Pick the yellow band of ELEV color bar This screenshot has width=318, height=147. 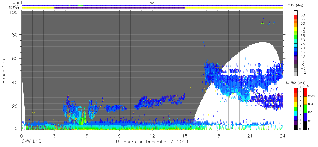(x=296, y=30)
